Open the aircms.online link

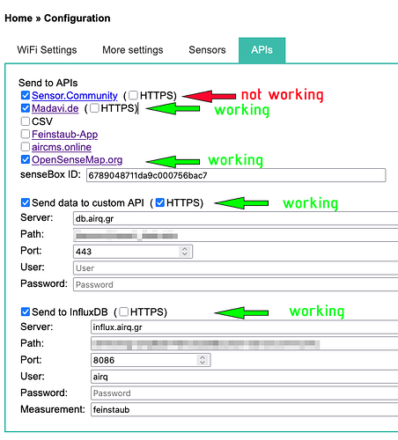(62, 147)
